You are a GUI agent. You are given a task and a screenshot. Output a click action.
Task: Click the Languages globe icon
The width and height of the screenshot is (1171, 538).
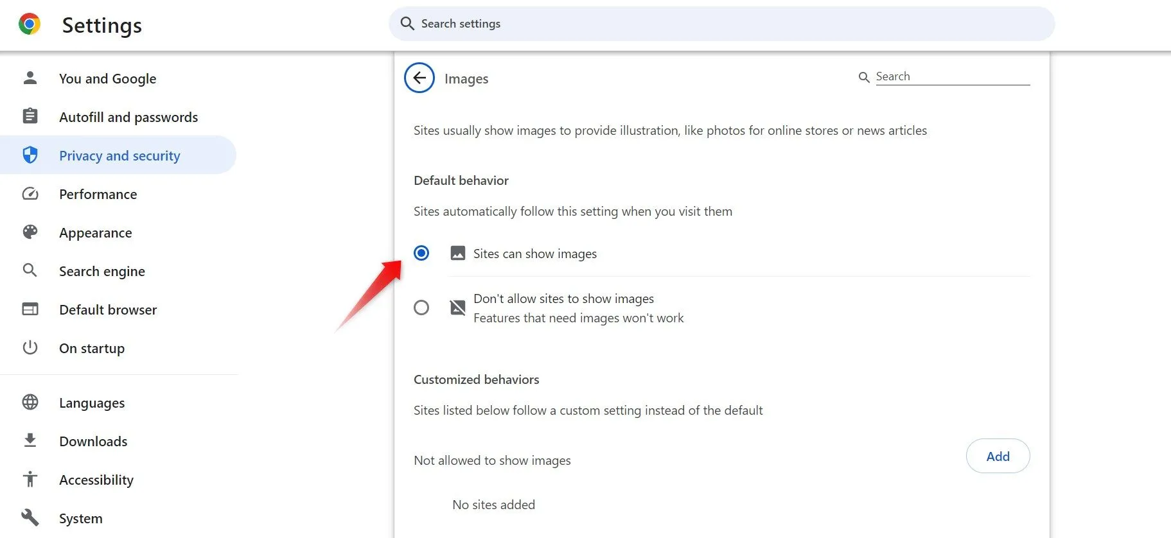tap(30, 402)
